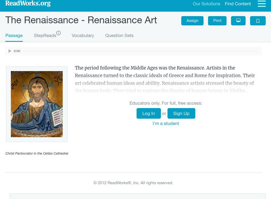Image resolution: width=271 pixels, height=199 pixels.
Task: Click the Christ Pantocrator mosaic image
Action: tap(37, 104)
